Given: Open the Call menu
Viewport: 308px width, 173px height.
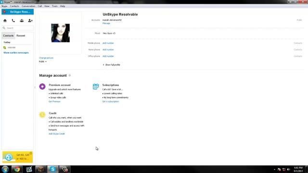Looking at the screenshot, I should click(39, 6).
